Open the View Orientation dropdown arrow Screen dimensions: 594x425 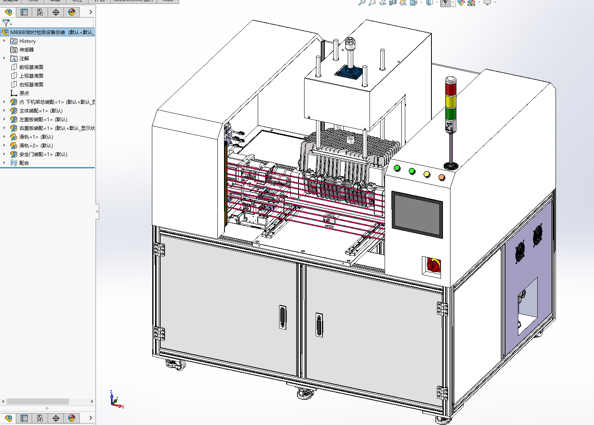pos(421,2)
